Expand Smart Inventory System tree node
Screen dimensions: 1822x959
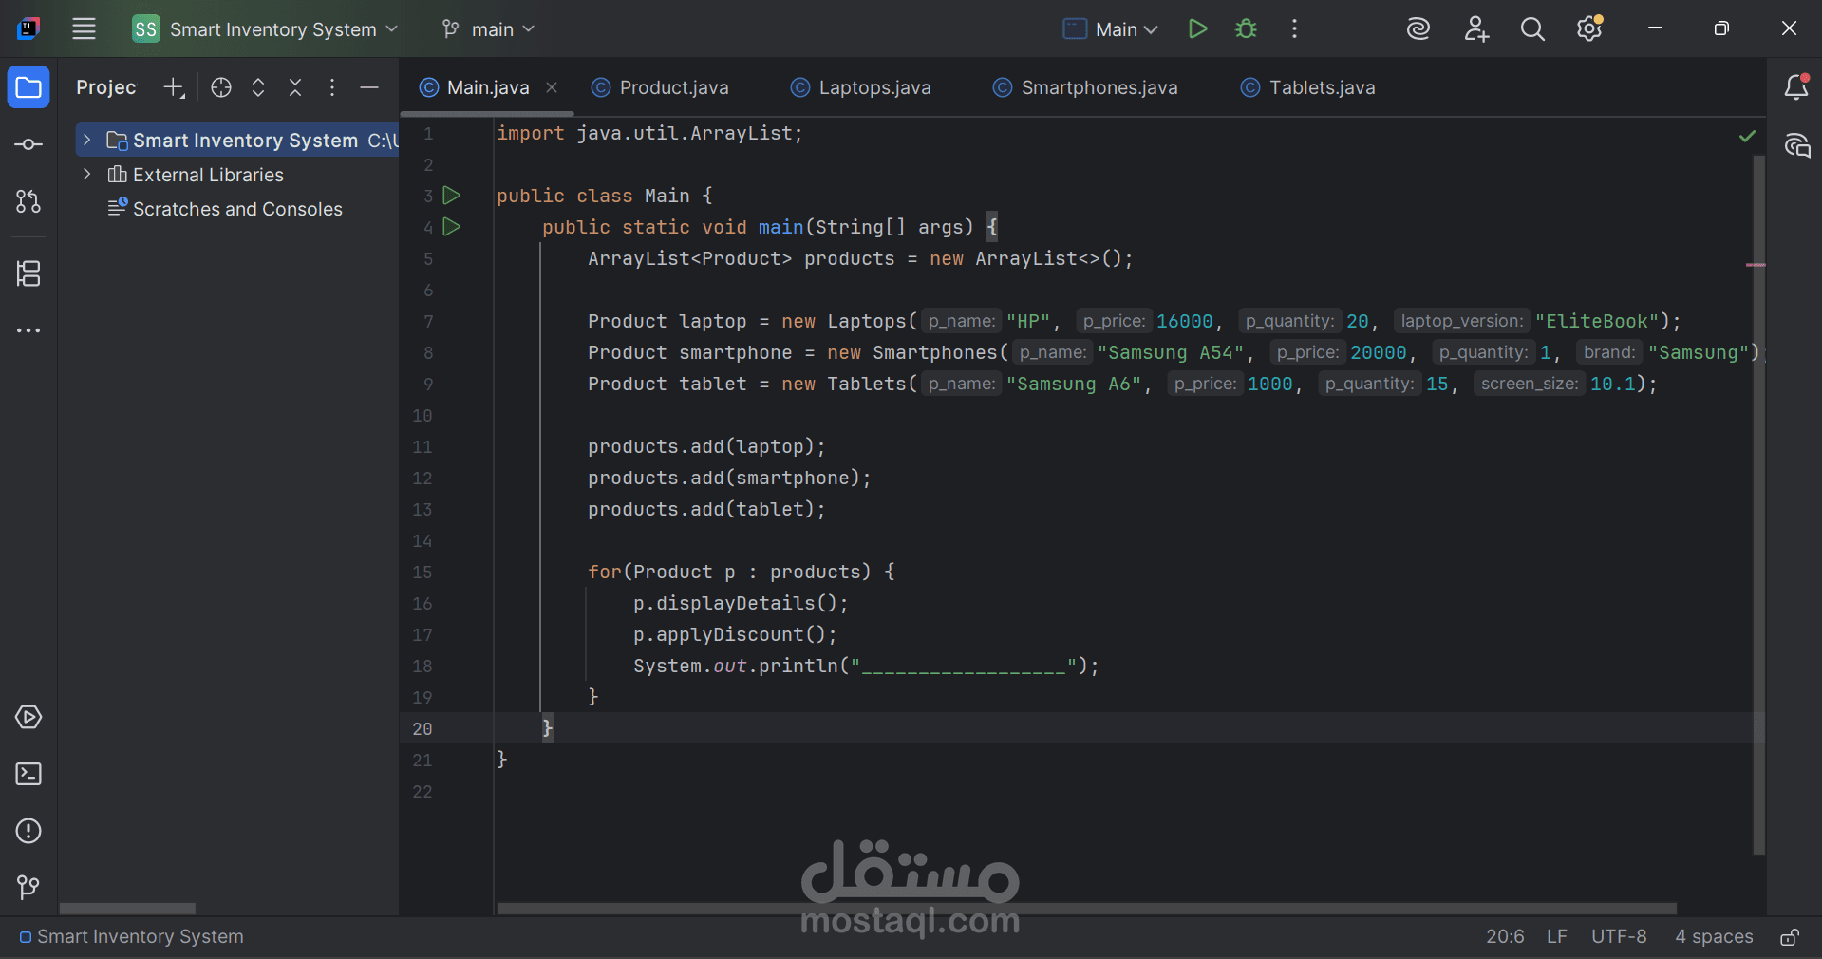[x=86, y=141]
